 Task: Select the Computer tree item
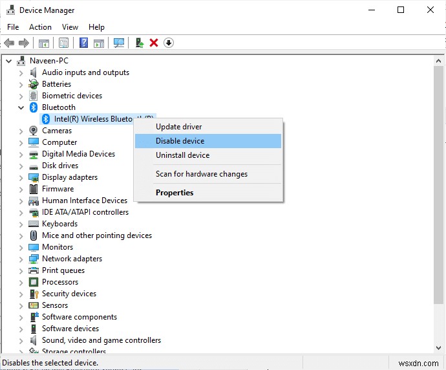[x=59, y=142]
